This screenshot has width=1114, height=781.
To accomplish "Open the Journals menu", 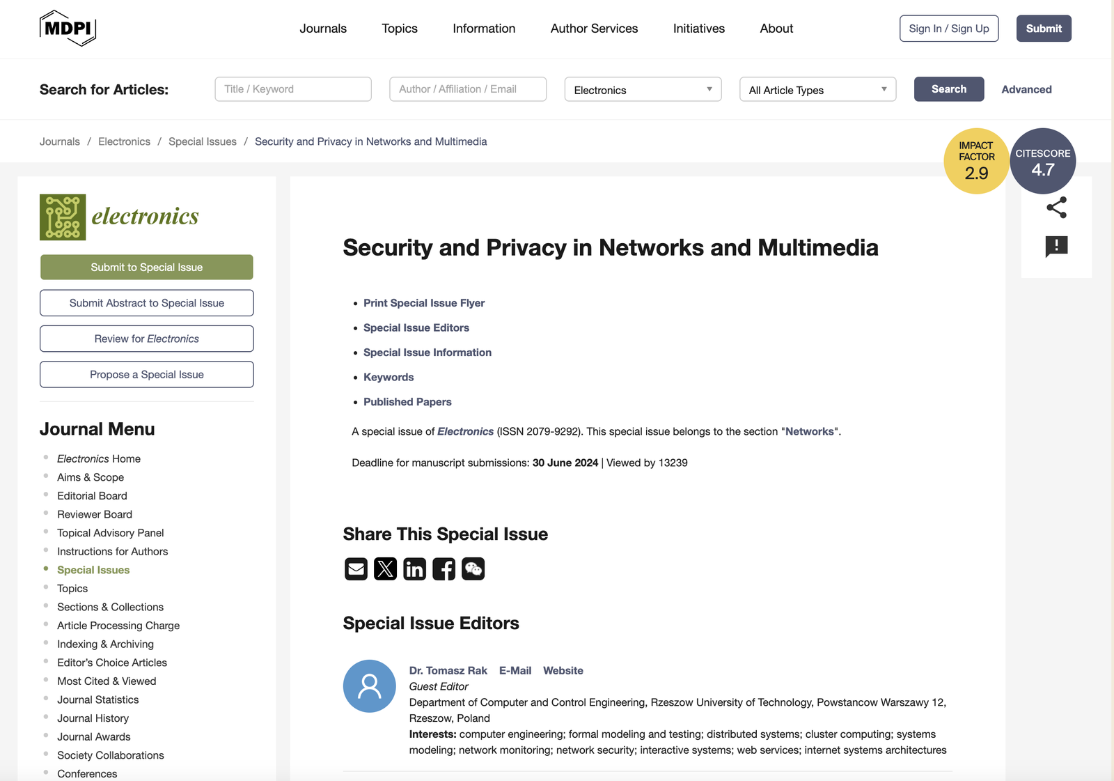I will (323, 29).
